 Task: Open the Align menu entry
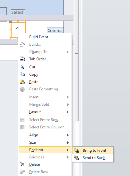45,135
